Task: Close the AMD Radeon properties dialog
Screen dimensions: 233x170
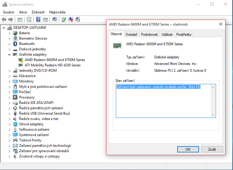Action: 221,24
